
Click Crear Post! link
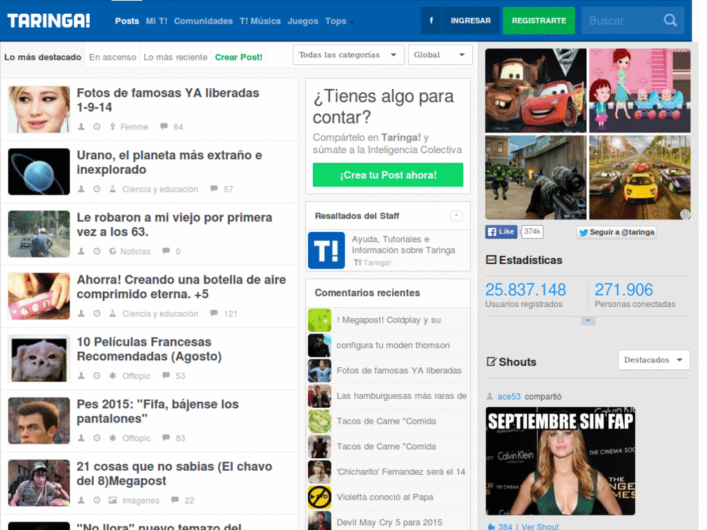click(238, 57)
